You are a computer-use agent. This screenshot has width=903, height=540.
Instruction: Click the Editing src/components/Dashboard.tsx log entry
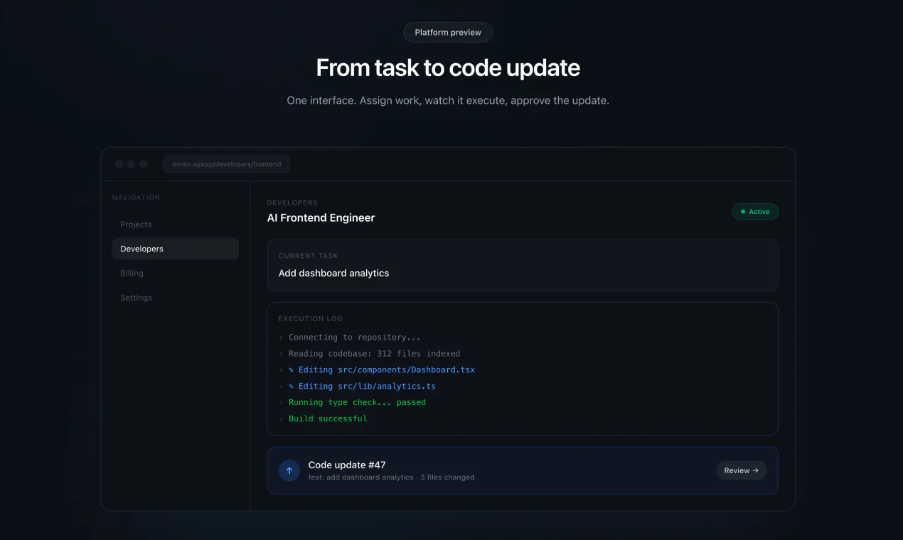pos(382,370)
